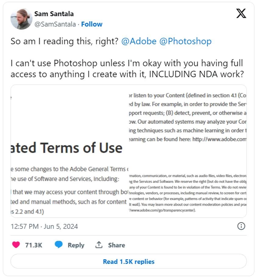The image size is (257, 277).
Task: Click the 71.3K likes count
Action: pyautogui.click(x=34, y=245)
